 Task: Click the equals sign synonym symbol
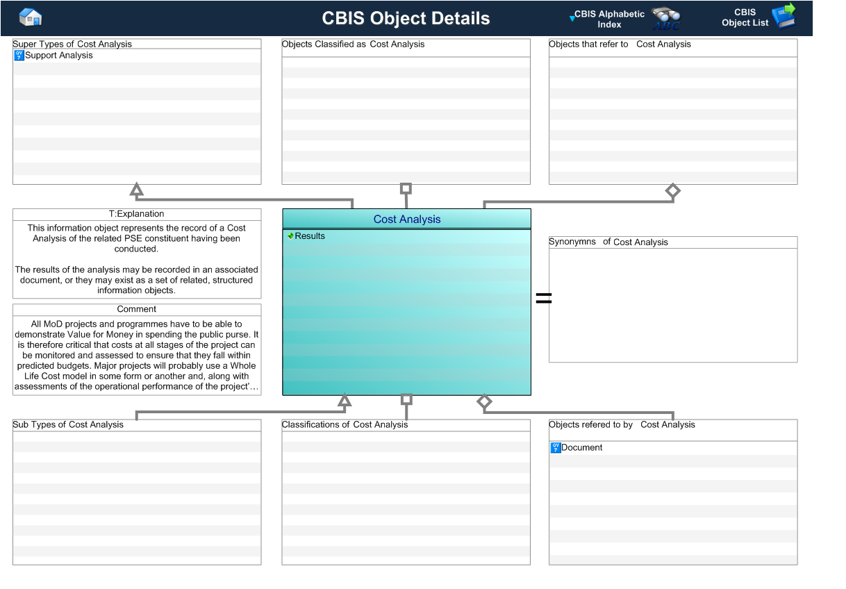[544, 299]
